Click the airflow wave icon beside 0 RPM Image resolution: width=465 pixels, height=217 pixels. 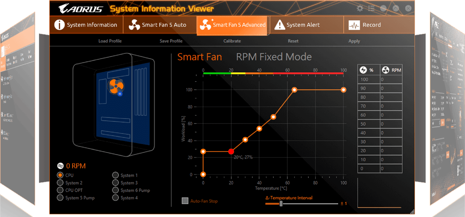click(60, 166)
